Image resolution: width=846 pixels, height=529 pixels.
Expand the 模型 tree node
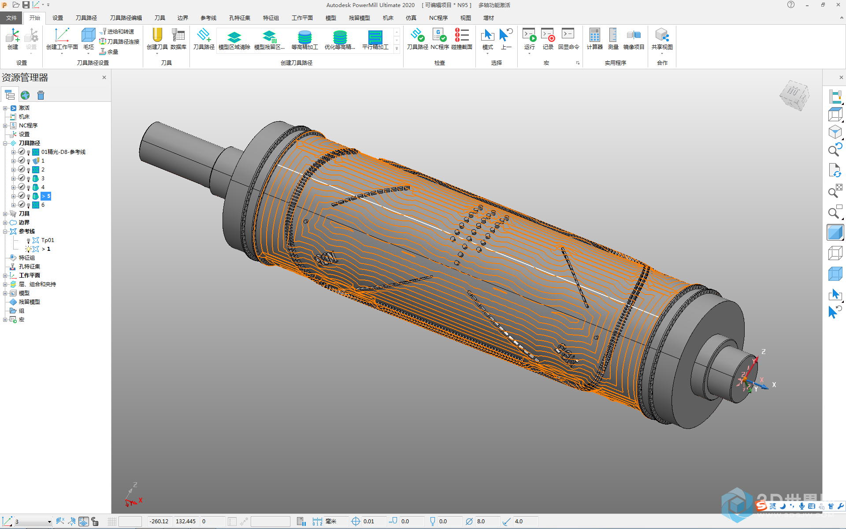pyautogui.click(x=5, y=293)
